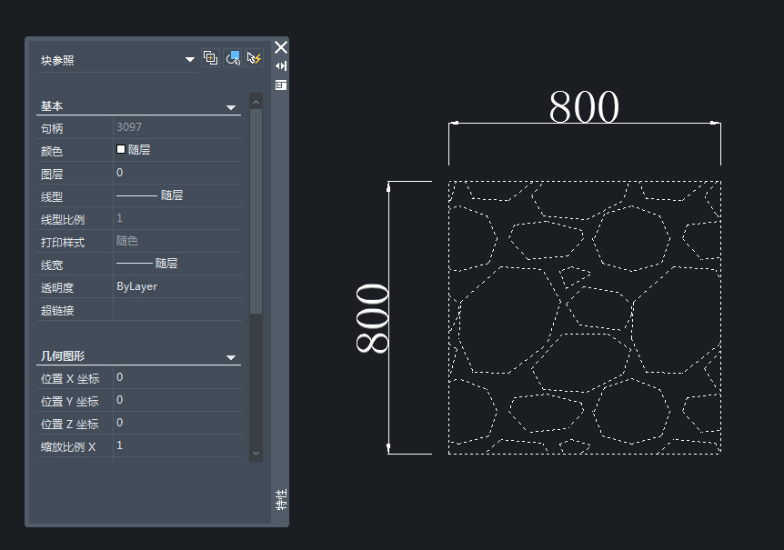Select the 透明度 ByLayer field
This screenshot has height=550, width=784.
(x=178, y=286)
